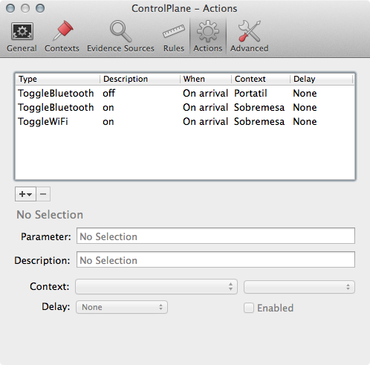Click the 'off' description cell

pyautogui.click(x=108, y=94)
